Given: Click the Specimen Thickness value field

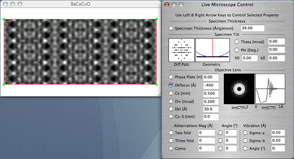Looking at the screenshot, I should 252,28.
